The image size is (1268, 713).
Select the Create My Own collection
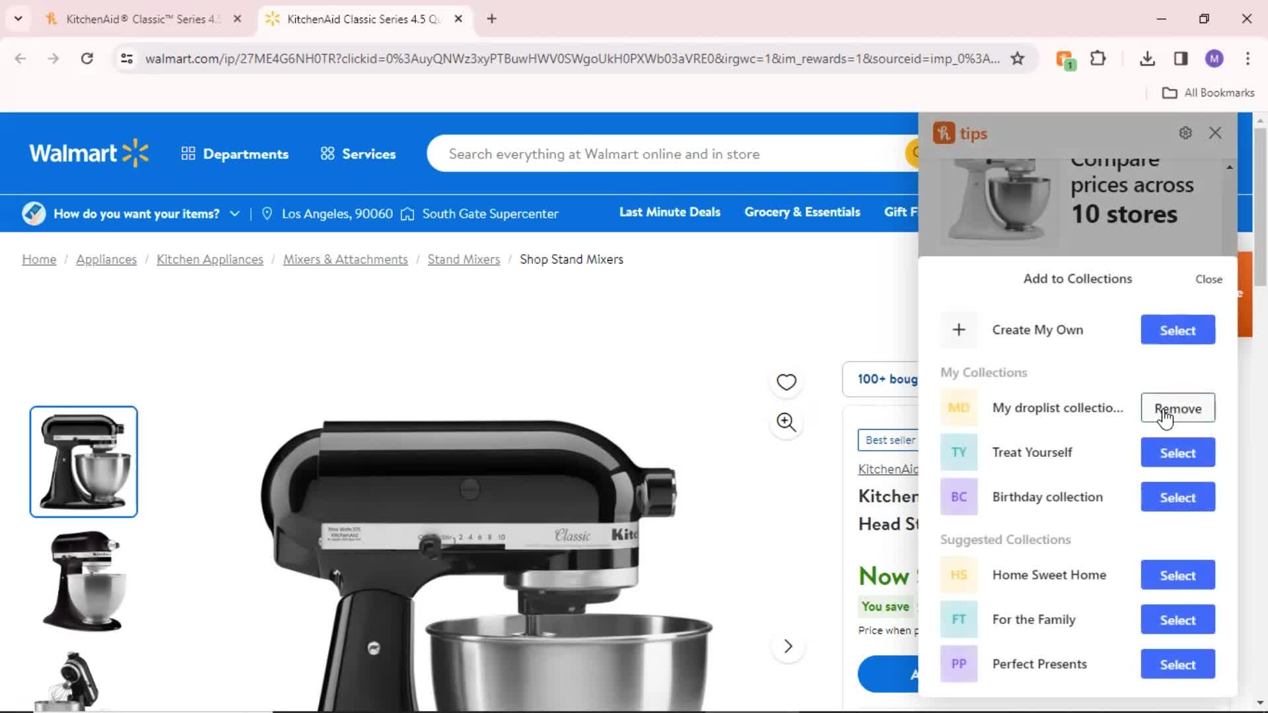pyautogui.click(x=1178, y=330)
